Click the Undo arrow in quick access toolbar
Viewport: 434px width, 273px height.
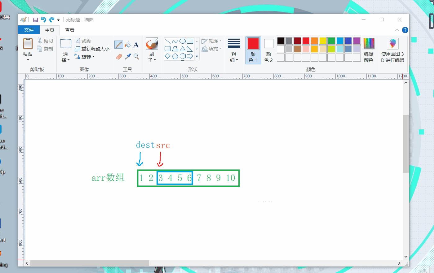44,20
